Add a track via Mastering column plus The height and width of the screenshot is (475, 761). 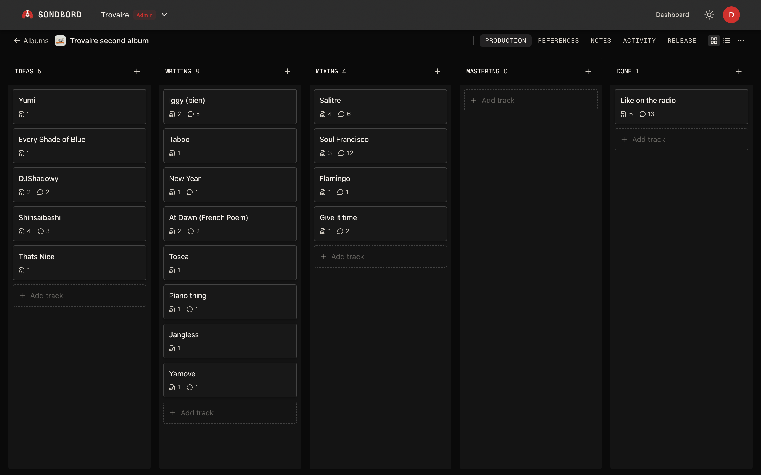click(588, 71)
